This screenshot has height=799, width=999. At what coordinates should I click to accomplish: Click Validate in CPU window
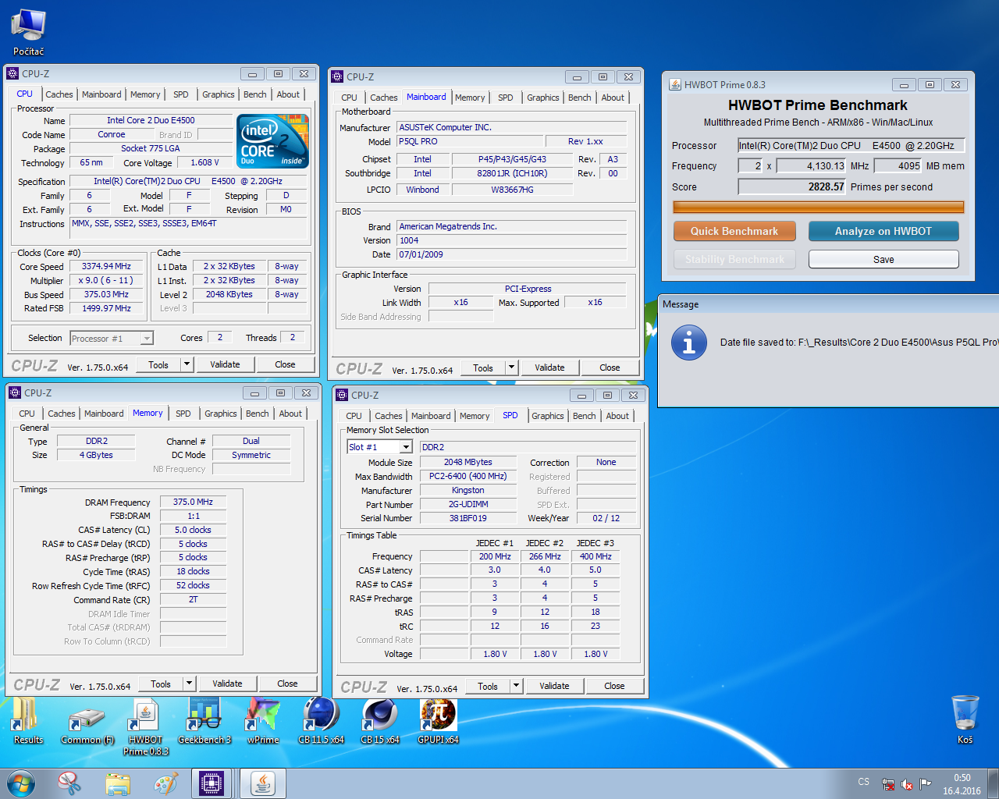click(225, 364)
